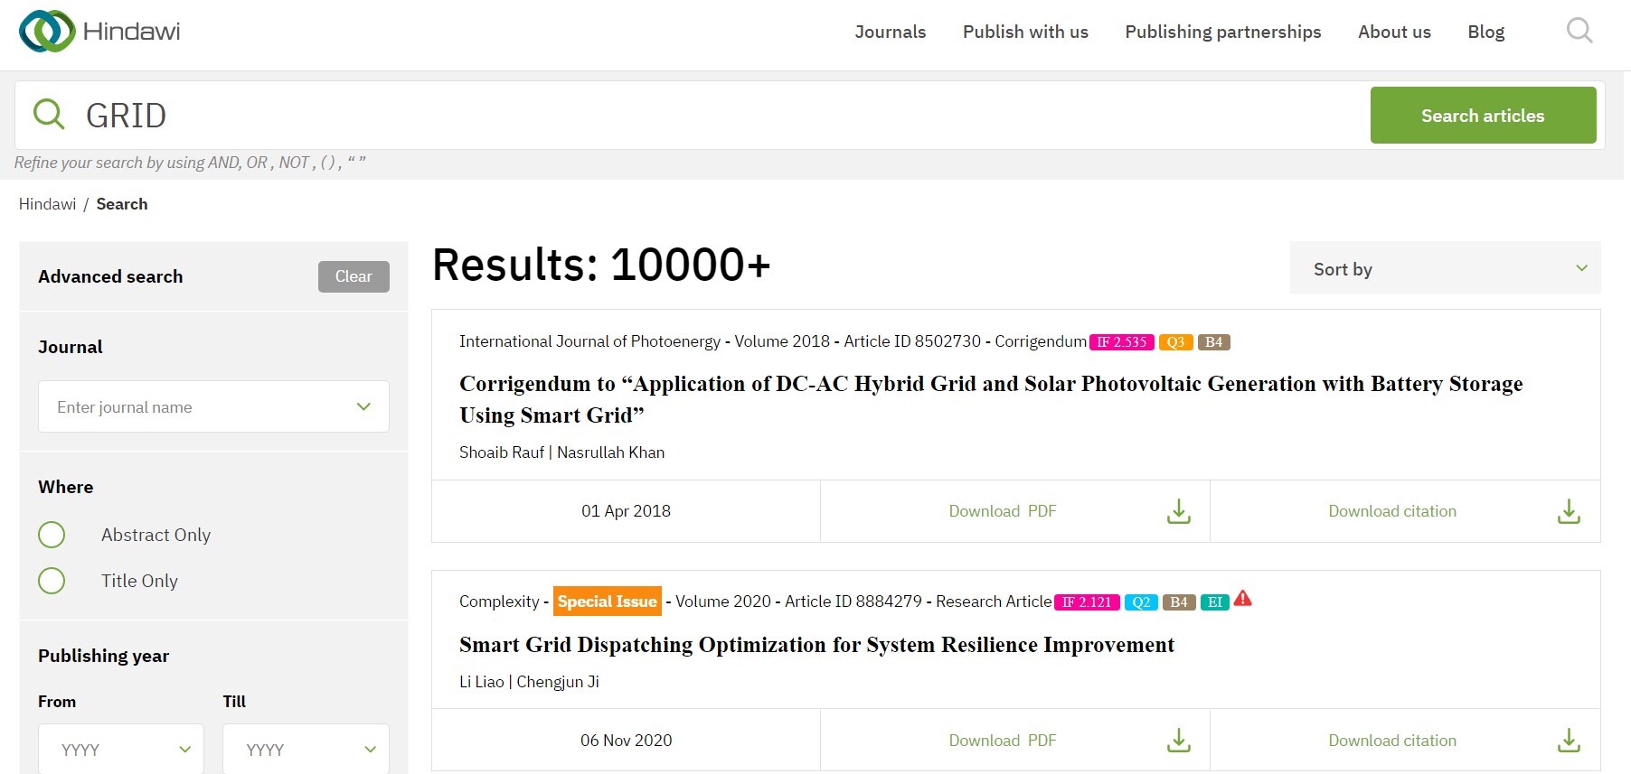
Task: Click citation download arrow for Smart Grid Dispatching
Action: pos(1569,741)
